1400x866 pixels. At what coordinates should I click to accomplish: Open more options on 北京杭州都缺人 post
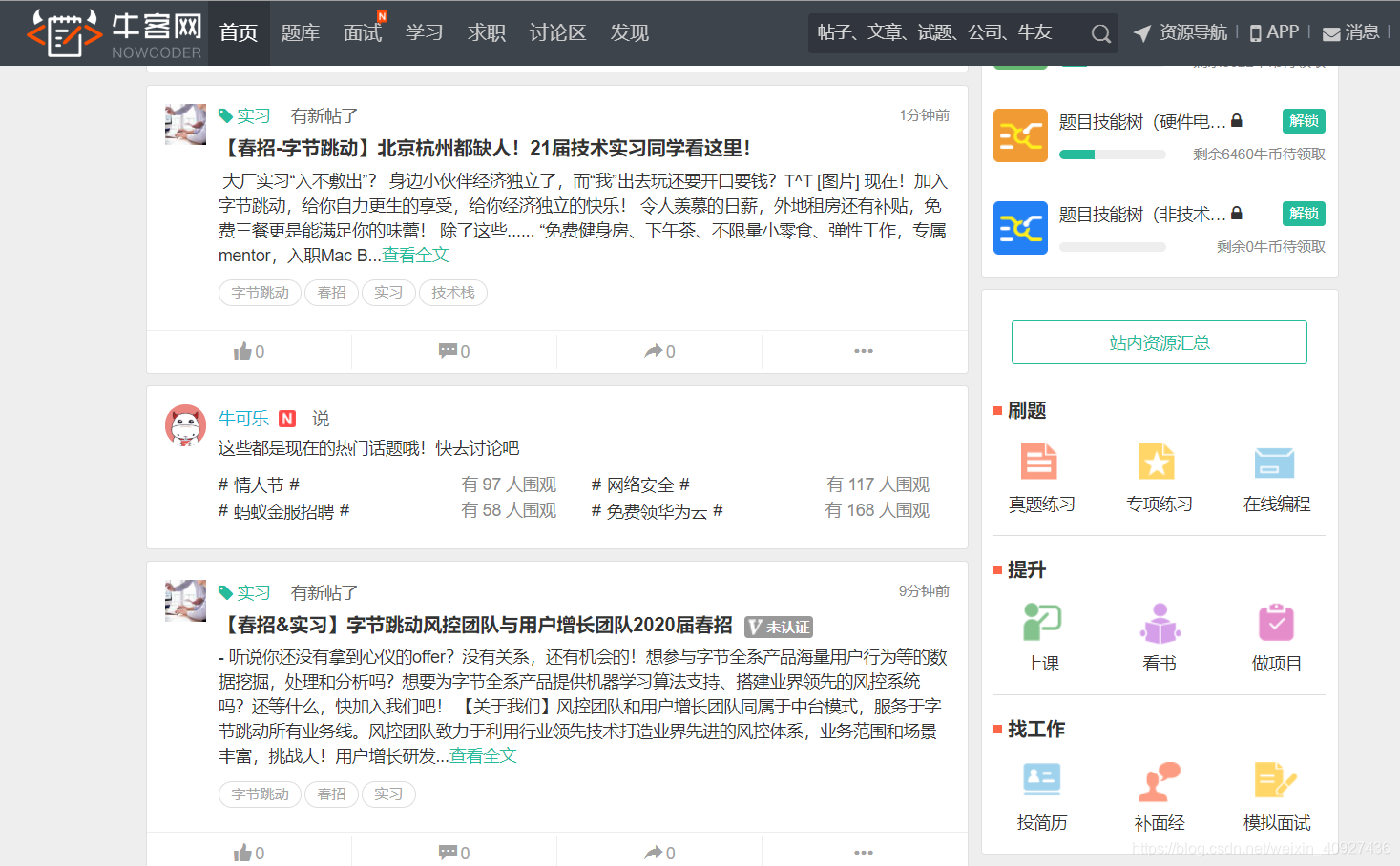pos(864,351)
